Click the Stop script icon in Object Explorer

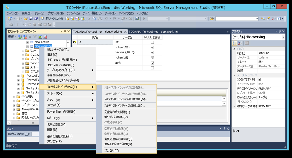tap(46, 37)
